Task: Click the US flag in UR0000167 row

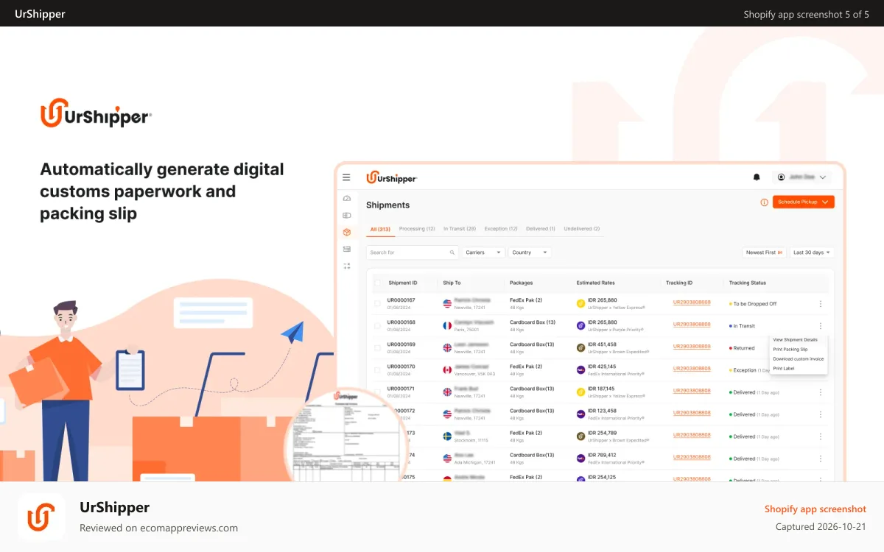Action: pyautogui.click(x=447, y=303)
